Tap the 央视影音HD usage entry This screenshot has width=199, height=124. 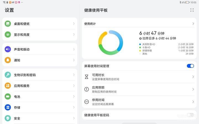[x=166, y=44]
